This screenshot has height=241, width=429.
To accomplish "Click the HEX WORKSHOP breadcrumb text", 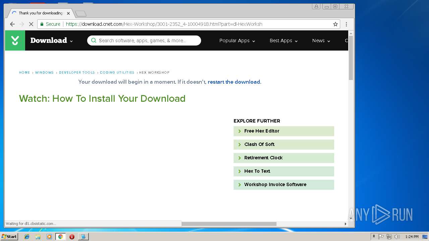I will point(154,72).
